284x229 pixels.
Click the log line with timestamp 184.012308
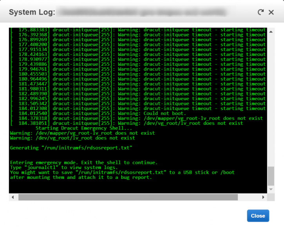(x=138, y=108)
